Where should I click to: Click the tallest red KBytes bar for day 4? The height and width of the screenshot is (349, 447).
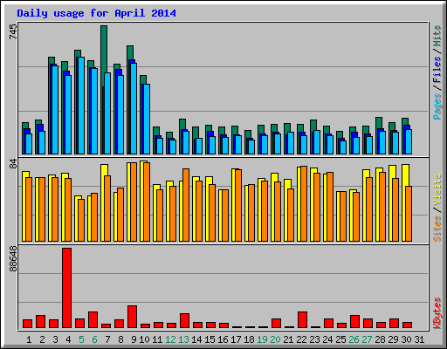pyautogui.click(x=66, y=288)
